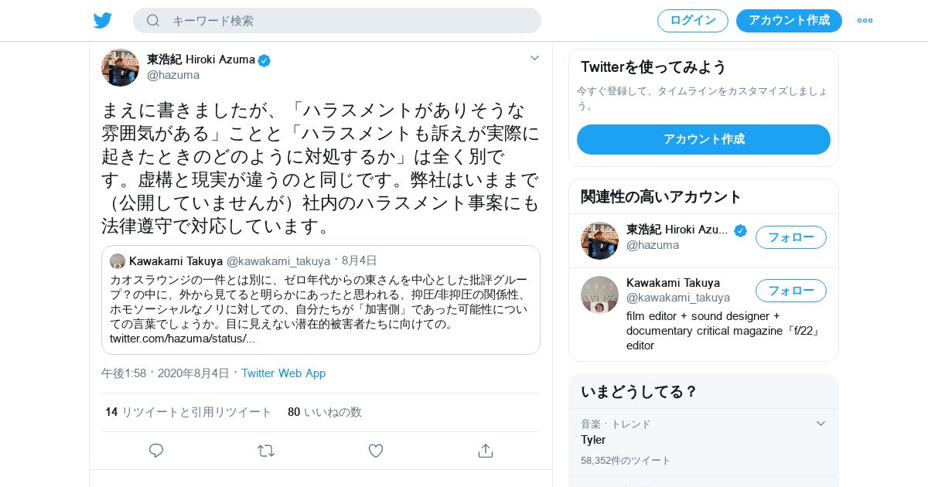Screen dimensions: 928x487
Task: Retweet this tweet
Action: (x=266, y=451)
